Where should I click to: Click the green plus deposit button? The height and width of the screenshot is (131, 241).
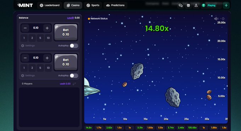click(x=226, y=5)
